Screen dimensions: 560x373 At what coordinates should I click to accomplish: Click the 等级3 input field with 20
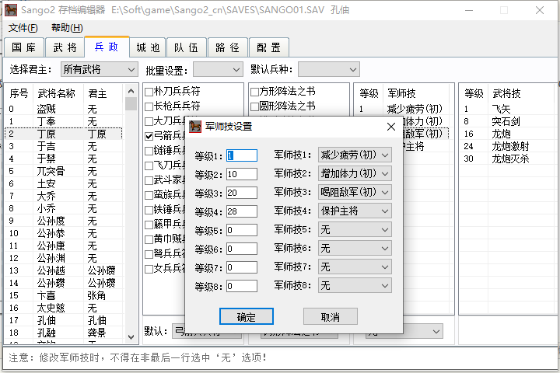242,193
